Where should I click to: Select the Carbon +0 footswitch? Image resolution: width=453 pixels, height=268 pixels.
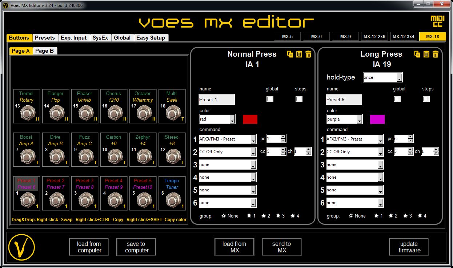tap(114, 150)
